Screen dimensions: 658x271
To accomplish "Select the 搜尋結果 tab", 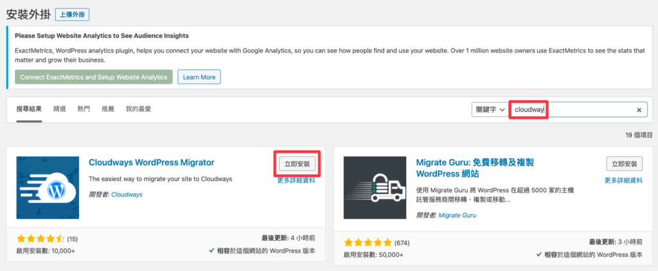I will point(29,109).
